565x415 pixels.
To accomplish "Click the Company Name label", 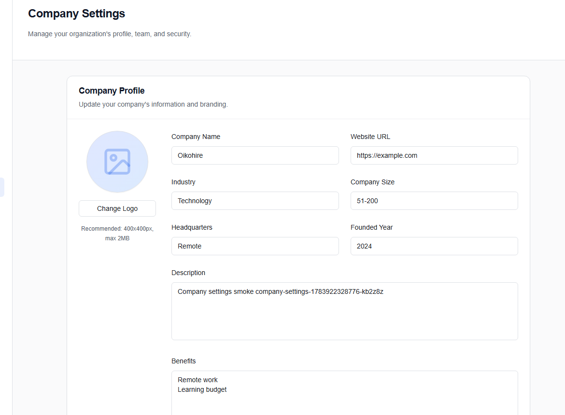I will (196, 137).
